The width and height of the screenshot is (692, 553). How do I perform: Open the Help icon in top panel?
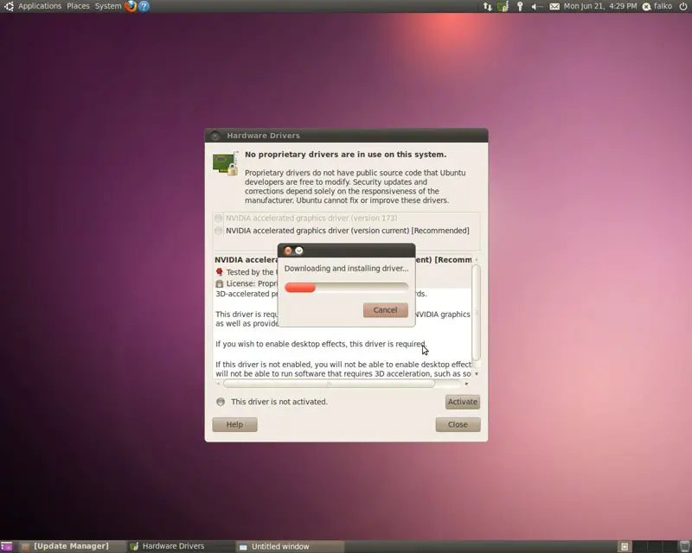tap(144, 6)
